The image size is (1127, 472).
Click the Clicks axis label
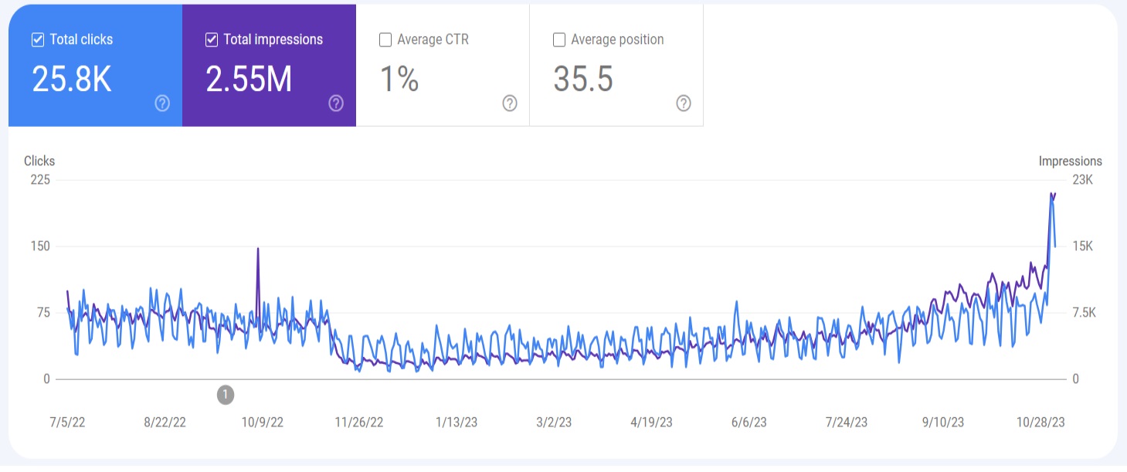click(39, 161)
